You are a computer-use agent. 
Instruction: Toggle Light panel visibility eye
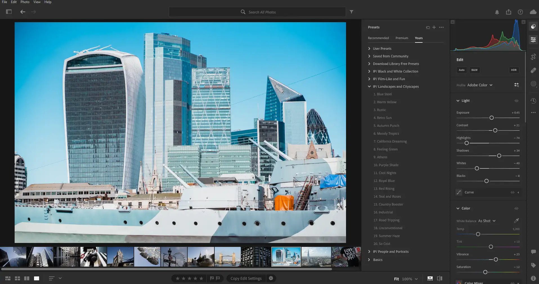coord(516,101)
